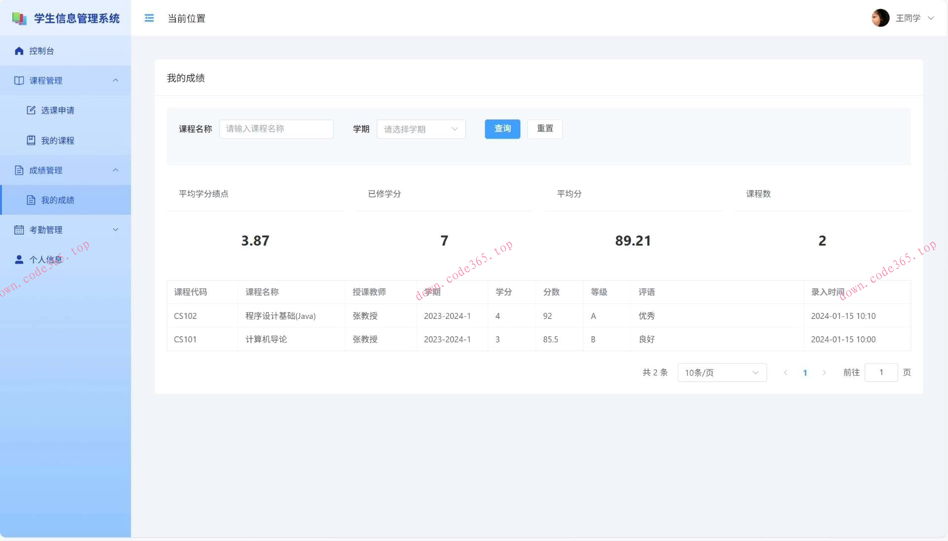Click the next page arrow

824,373
